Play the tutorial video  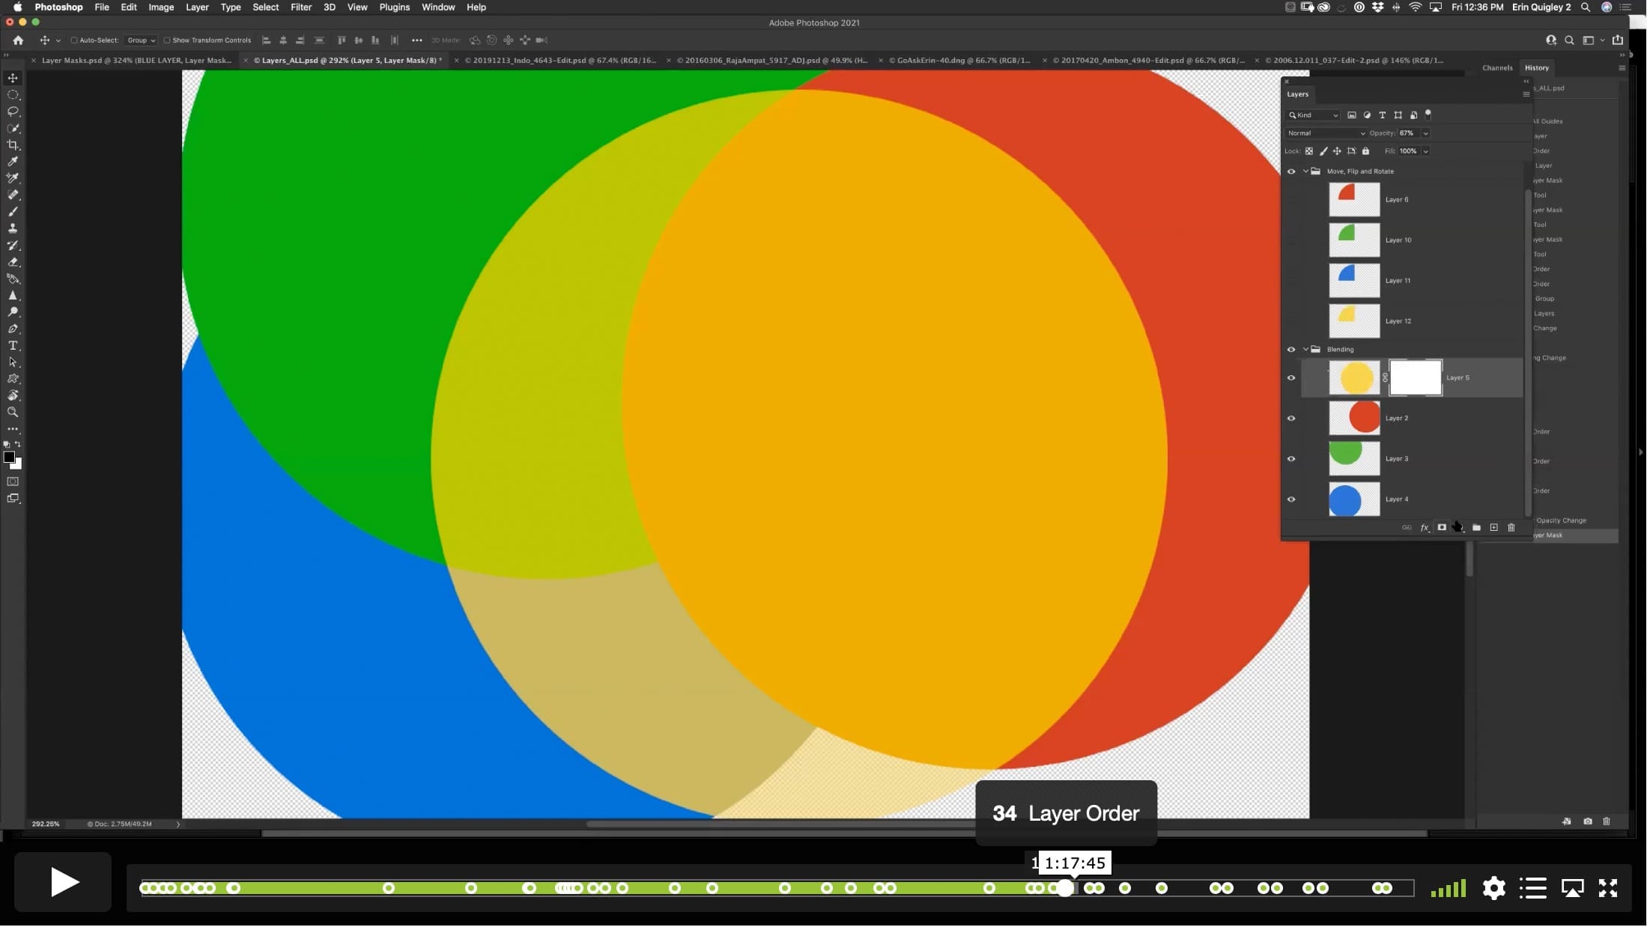coord(64,882)
